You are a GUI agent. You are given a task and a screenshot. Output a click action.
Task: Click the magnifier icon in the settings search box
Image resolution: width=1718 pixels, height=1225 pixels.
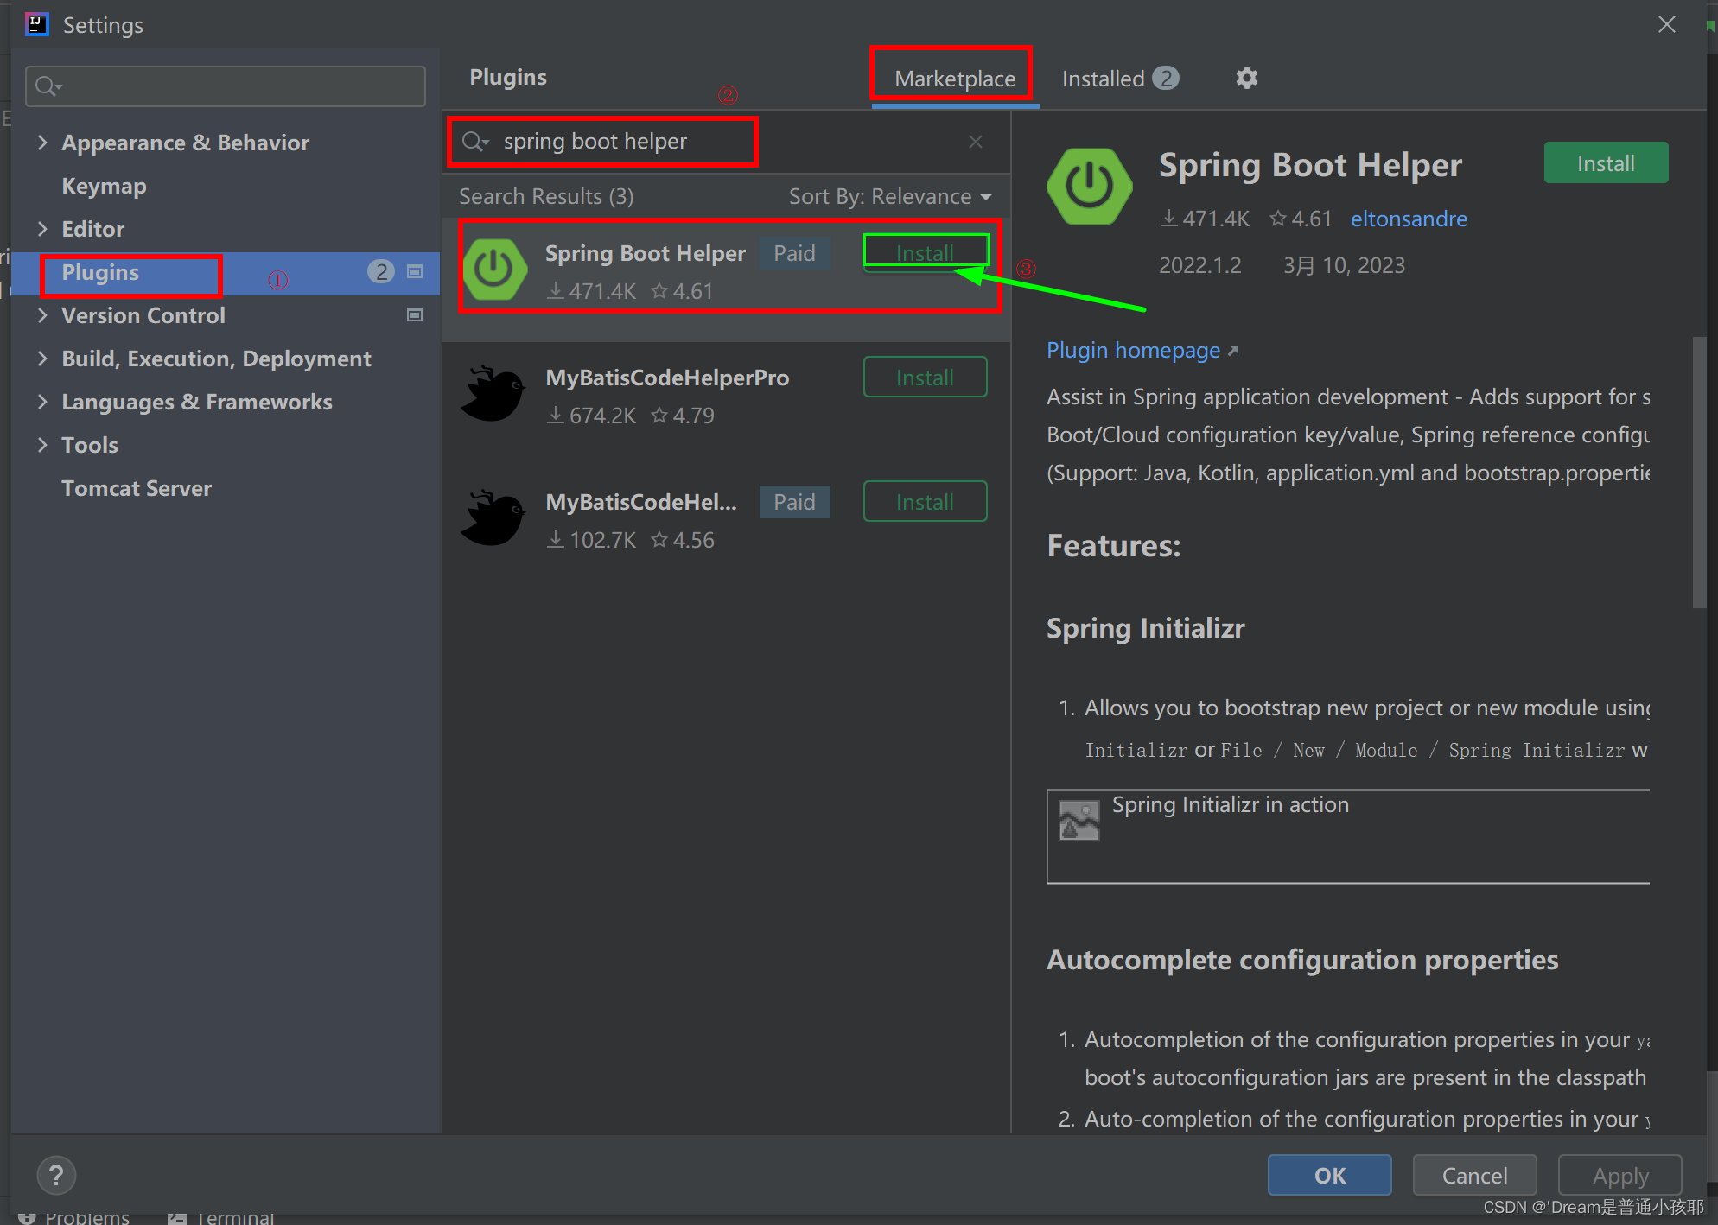(x=48, y=86)
